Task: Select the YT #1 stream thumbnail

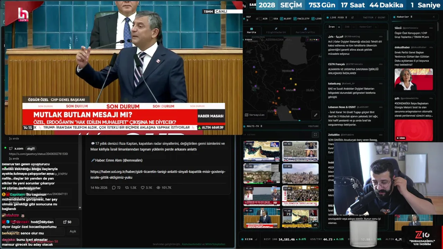Action: pos(262,151)
